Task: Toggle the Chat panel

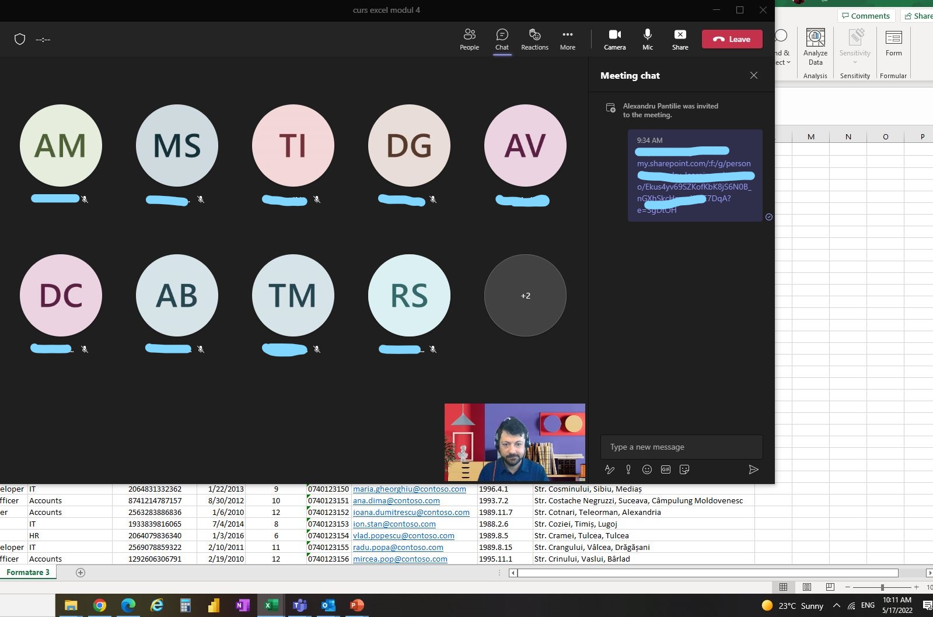Action: coord(502,39)
